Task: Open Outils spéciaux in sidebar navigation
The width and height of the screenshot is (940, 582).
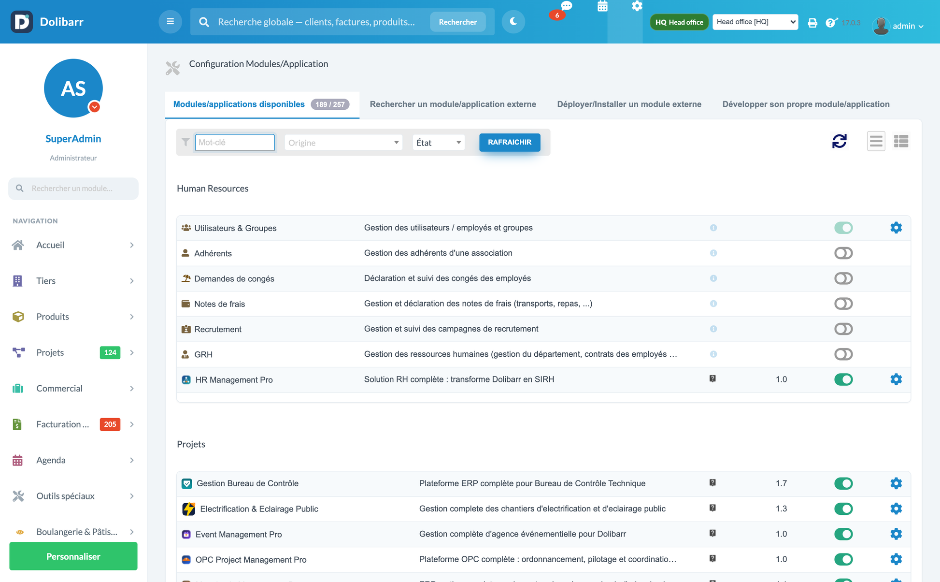Action: (73, 496)
